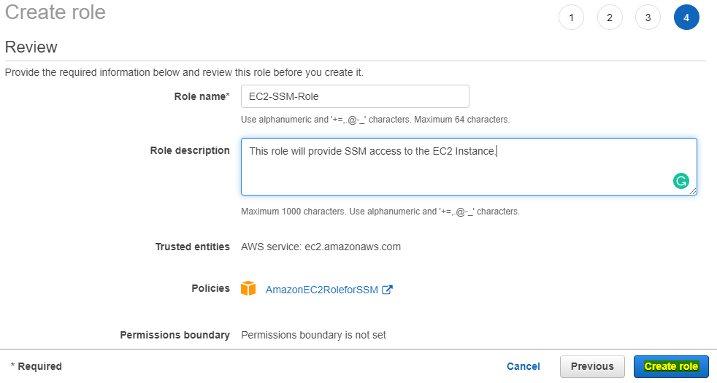Click the Review section heading

(31, 47)
